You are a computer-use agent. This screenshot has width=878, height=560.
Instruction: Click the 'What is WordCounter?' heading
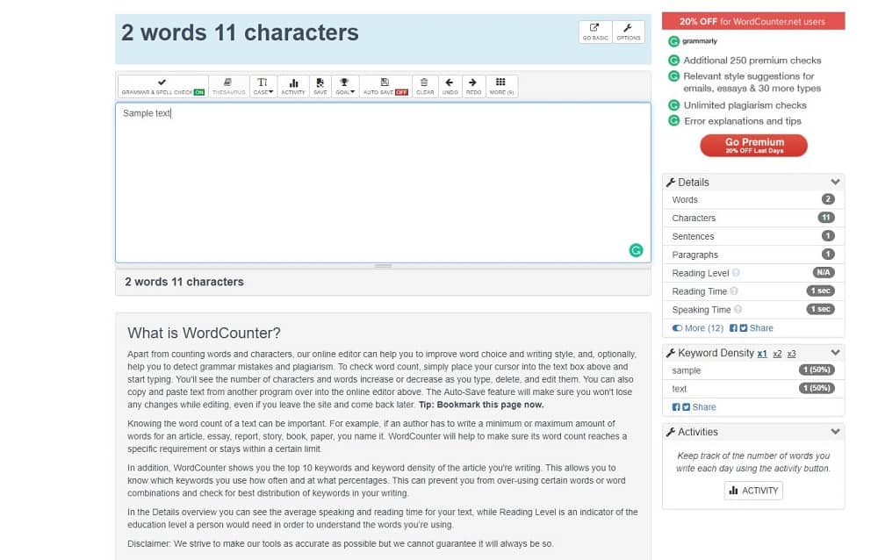click(x=204, y=333)
